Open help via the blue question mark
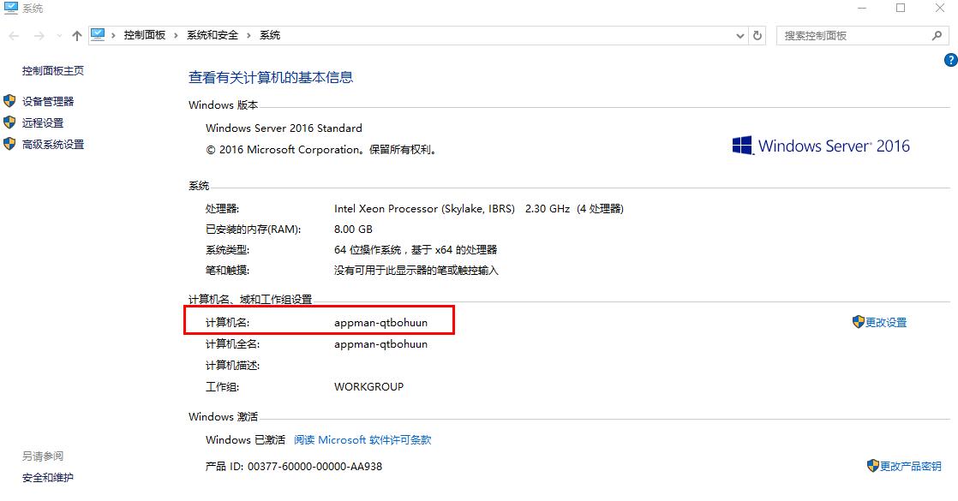958x501 pixels. (950, 60)
